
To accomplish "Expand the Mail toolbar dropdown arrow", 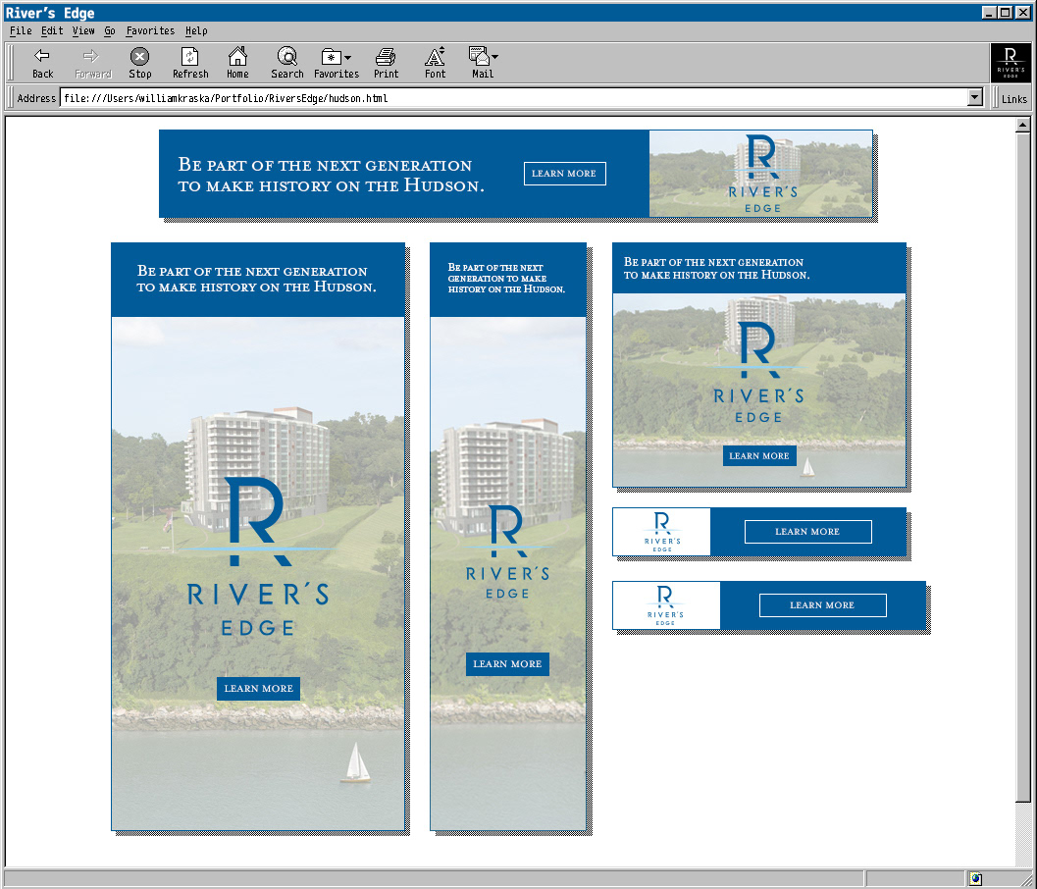I will click(x=494, y=57).
